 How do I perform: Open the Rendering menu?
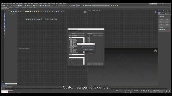click(x=36, y=3)
